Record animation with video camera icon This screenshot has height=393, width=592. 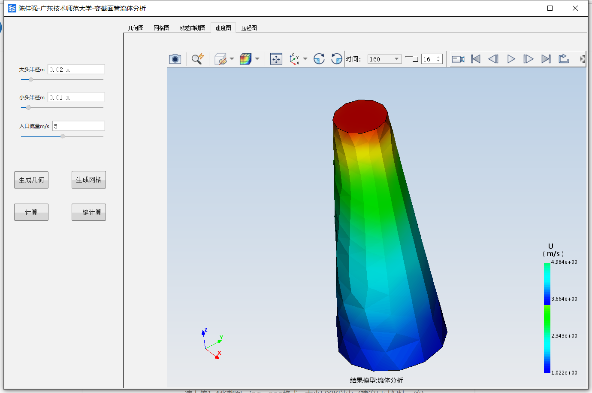458,59
